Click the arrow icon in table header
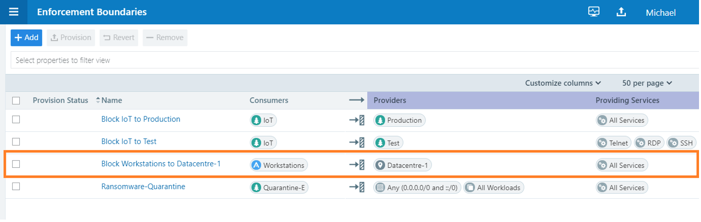The width and height of the screenshot is (701, 222). (356, 100)
